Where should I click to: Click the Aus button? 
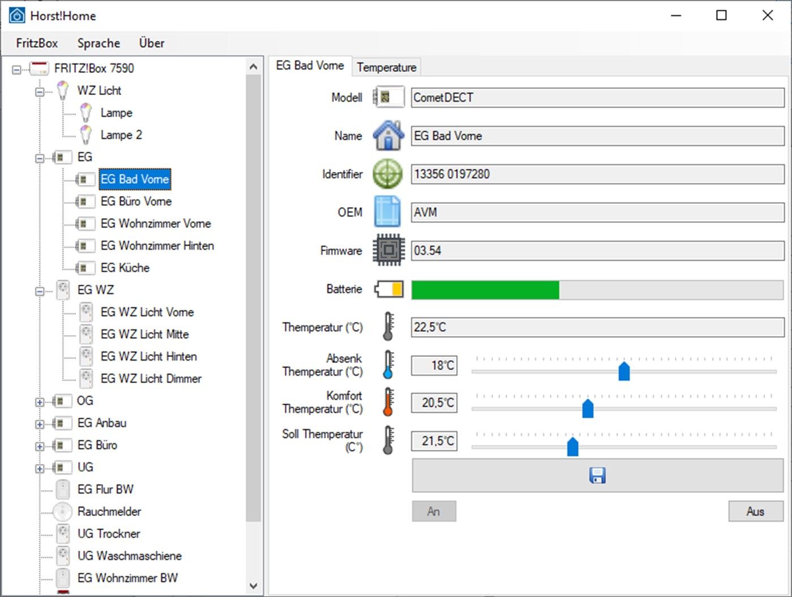[756, 512]
